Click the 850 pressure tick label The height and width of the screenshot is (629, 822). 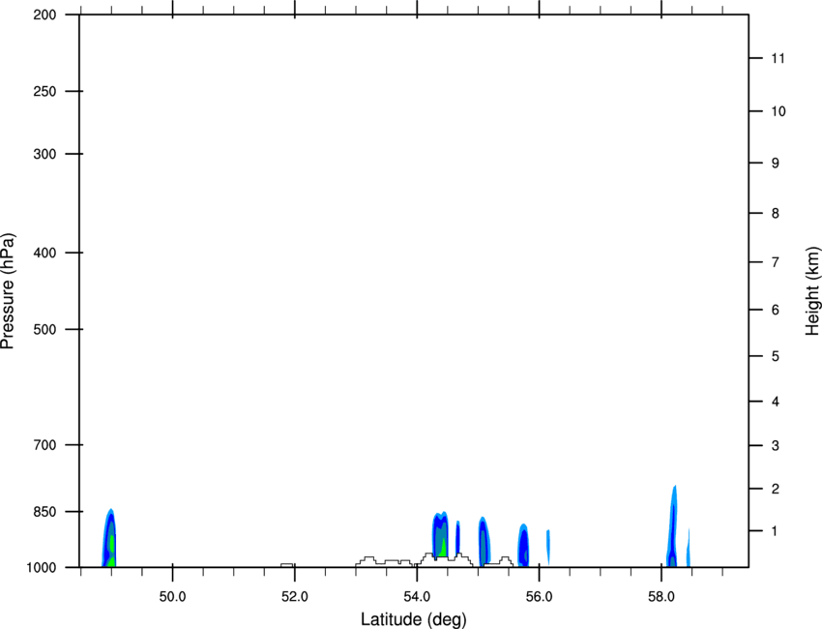(44, 512)
